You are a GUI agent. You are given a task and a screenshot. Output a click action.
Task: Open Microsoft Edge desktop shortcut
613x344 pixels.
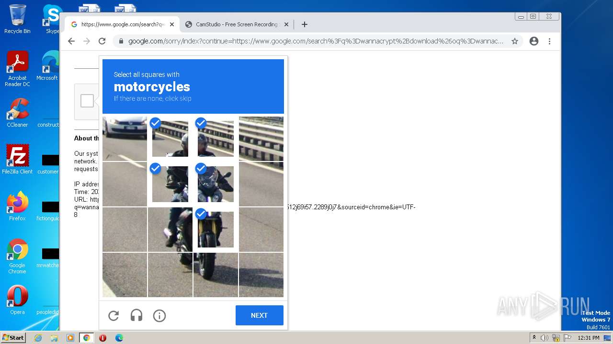[49, 66]
